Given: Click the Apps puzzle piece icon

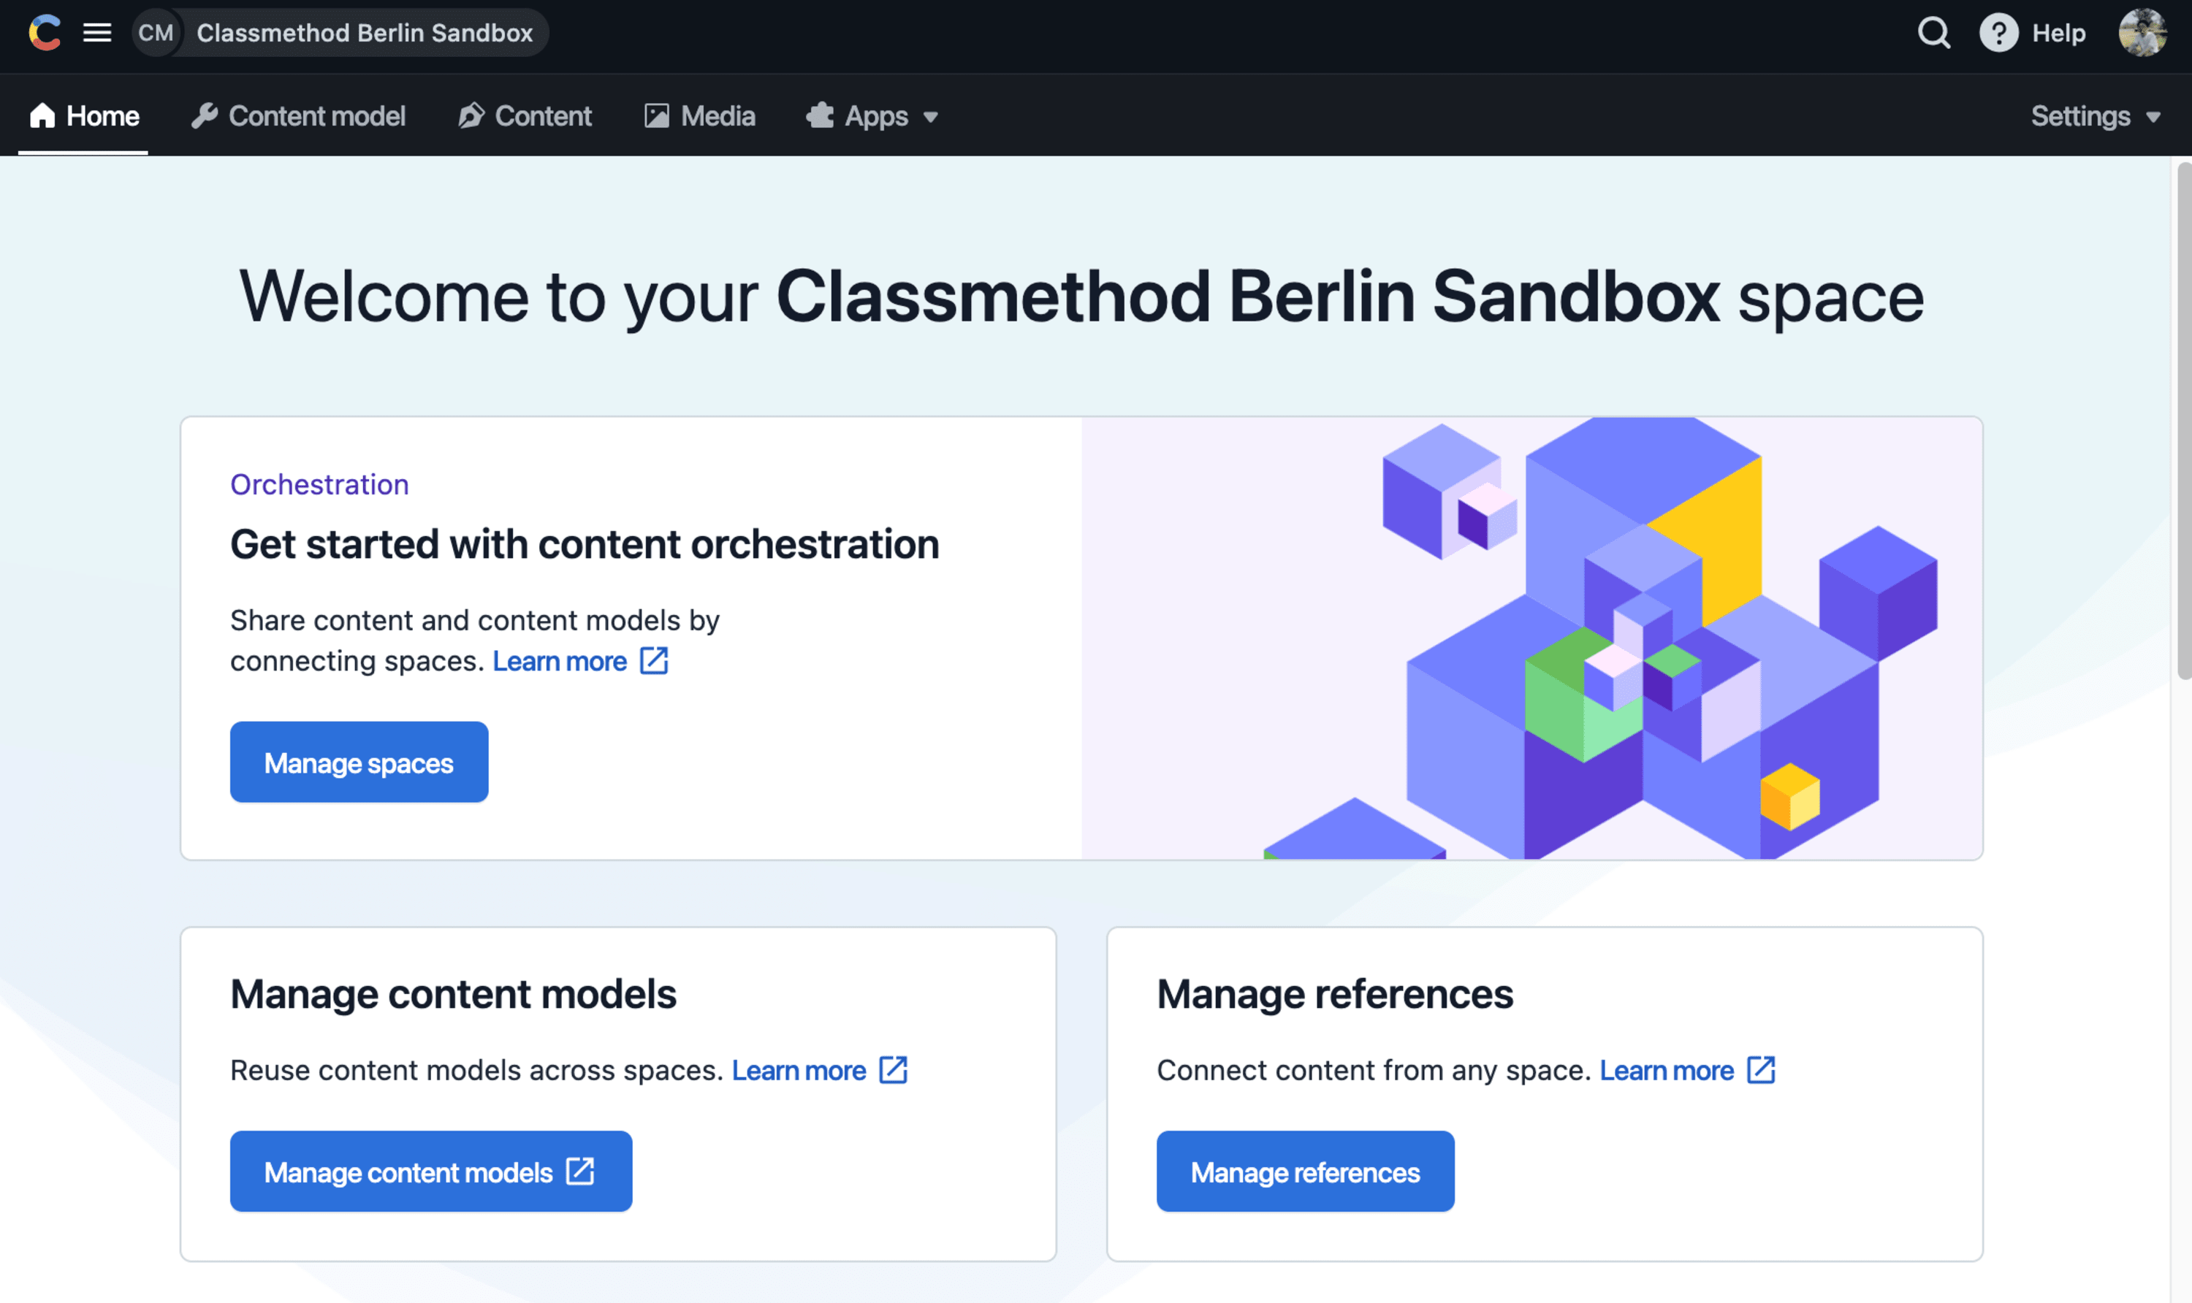Looking at the screenshot, I should pos(821,116).
